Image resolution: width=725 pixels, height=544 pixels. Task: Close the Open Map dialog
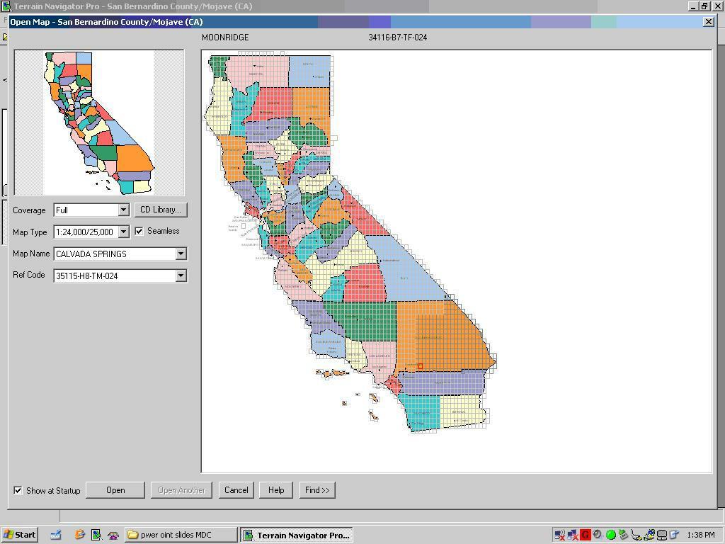708,22
